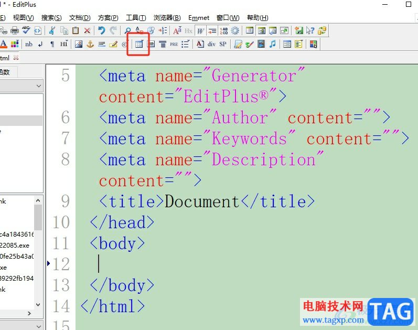
Task: Click the context help cursor question icon
Action: click(x=310, y=30)
